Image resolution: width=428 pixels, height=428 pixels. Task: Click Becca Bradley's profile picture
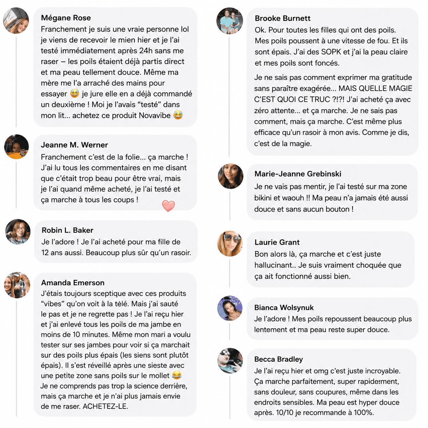[x=230, y=361]
